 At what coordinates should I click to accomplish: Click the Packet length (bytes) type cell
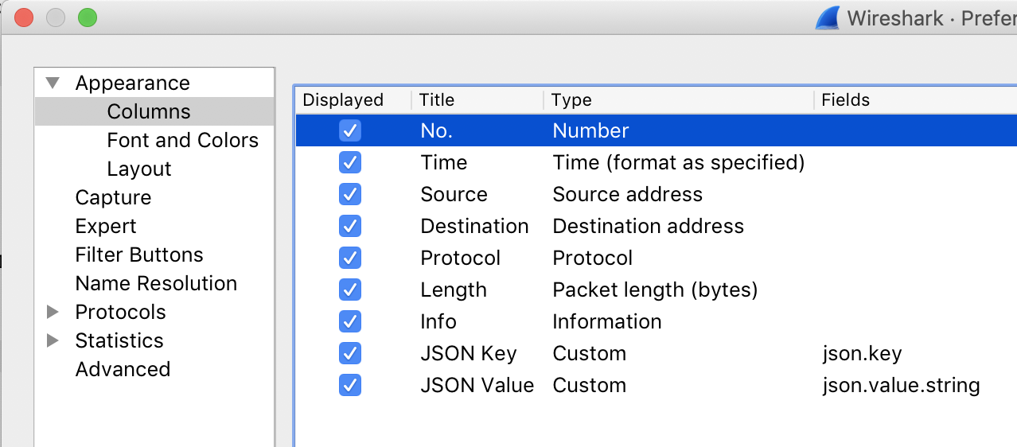pyautogui.click(x=655, y=290)
